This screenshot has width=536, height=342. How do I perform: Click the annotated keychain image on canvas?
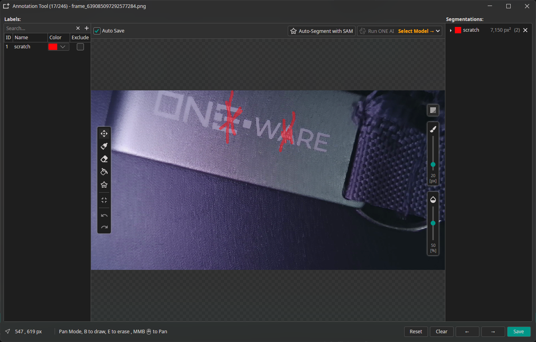268,180
